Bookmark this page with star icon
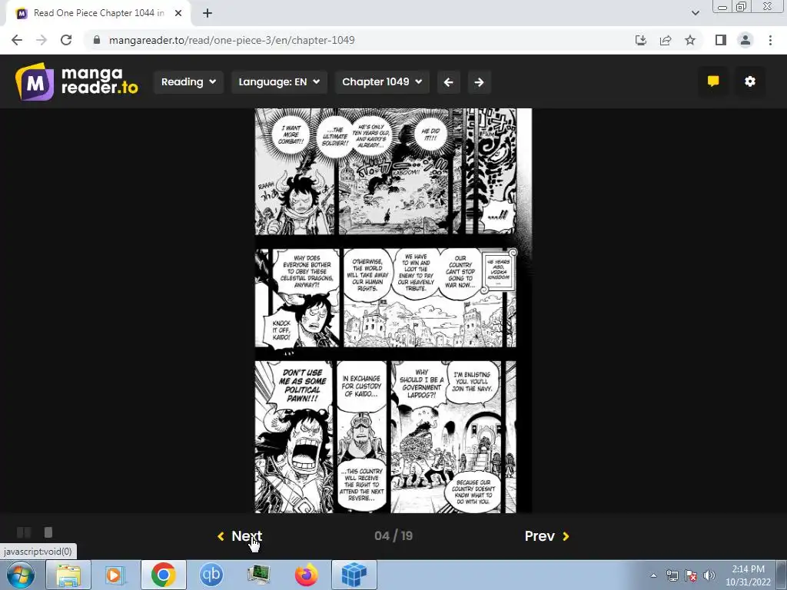This screenshot has height=590, width=787. 690,40
